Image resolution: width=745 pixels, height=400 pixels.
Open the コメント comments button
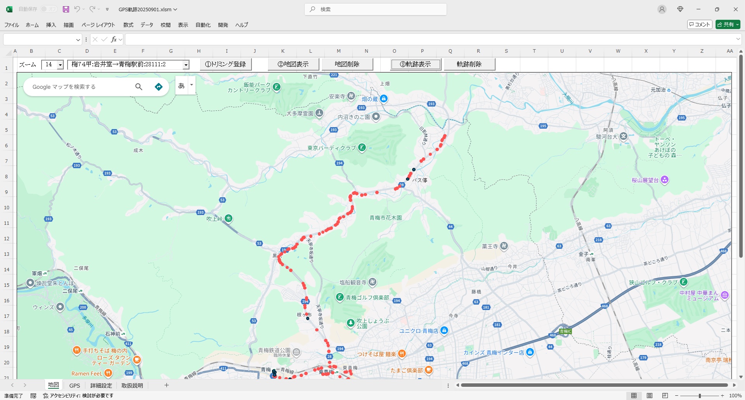click(700, 24)
